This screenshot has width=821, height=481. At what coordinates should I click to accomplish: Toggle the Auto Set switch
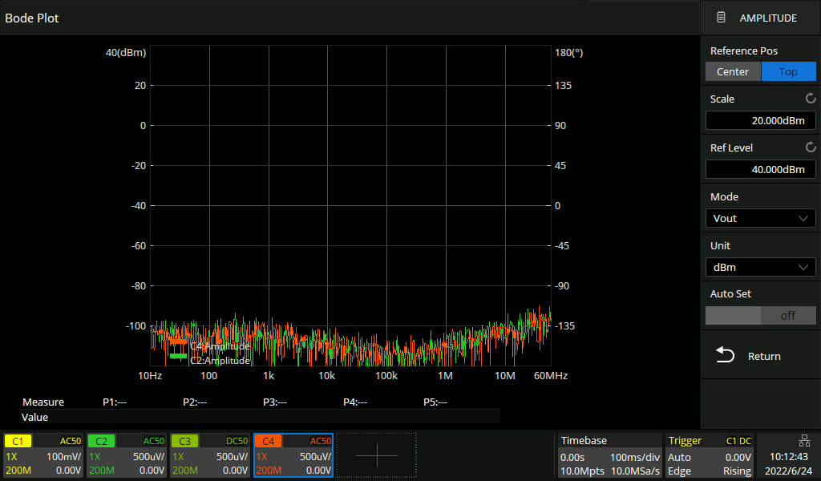[x=760, y=316]
